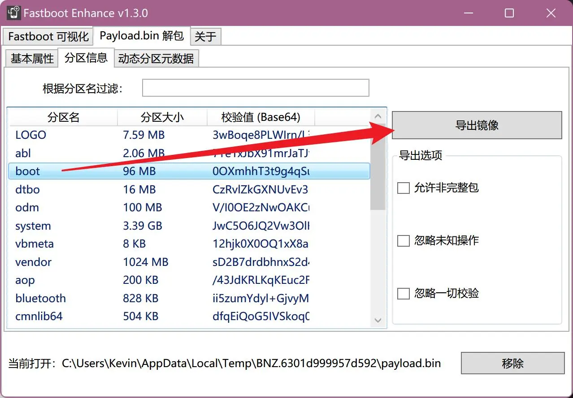This screenshot has height=398, width=573.
Task: Check the 允许非完整包 checkbox
Action: (404, 188)
